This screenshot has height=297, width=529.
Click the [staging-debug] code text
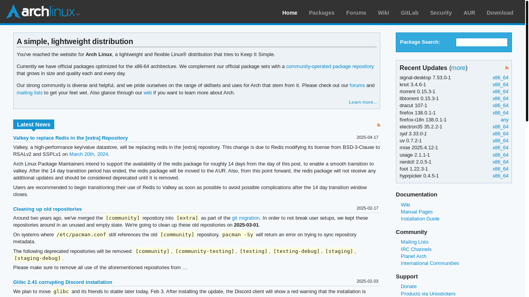tap(38, 258)
